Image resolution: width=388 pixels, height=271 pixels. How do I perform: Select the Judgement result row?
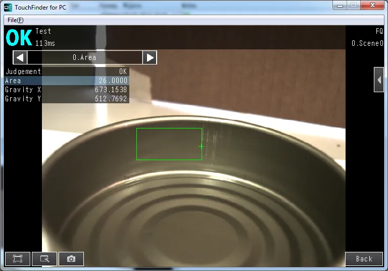pyautogui.click(x=67, y=72)
